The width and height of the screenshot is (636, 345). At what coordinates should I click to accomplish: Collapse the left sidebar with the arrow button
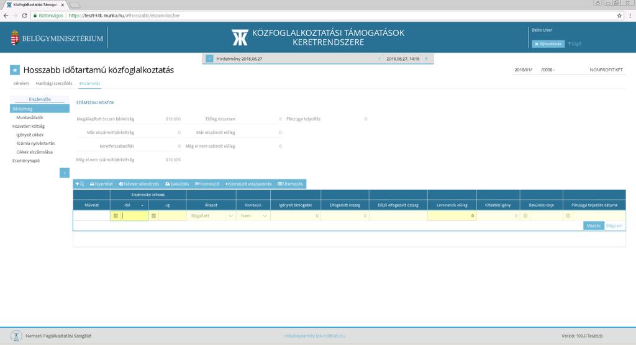tap(65, 172)
